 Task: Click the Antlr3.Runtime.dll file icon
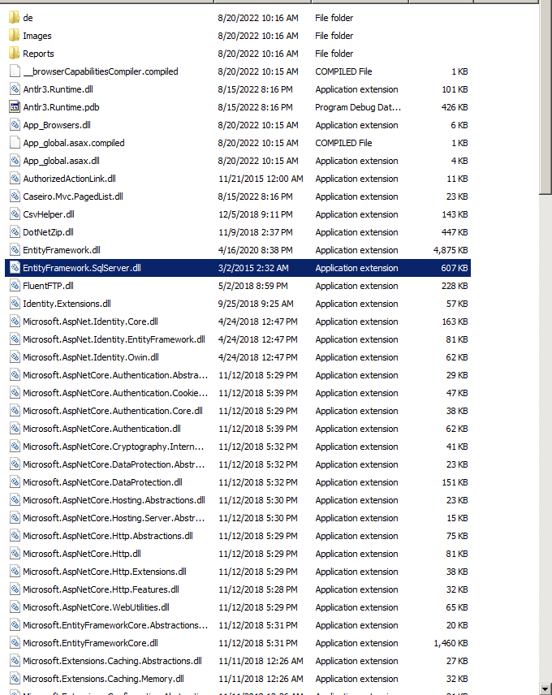pyautogui.click(x=15, y=89)
